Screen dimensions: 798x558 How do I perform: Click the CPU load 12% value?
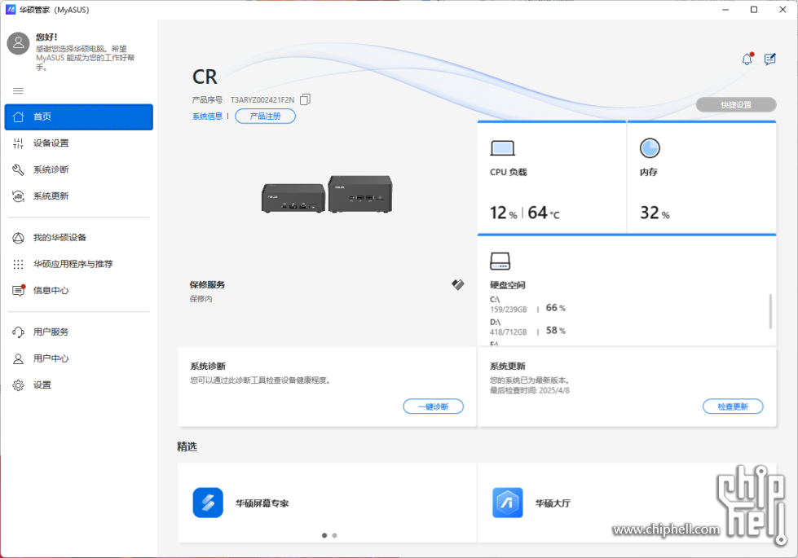point(503,213)
